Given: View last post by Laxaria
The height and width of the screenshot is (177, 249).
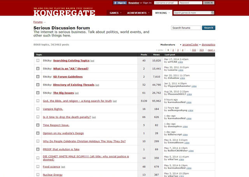Looking at the screenshot, I should 181,70.
